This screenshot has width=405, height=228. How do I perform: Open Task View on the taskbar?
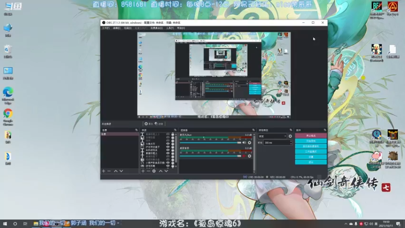[25, 223]
